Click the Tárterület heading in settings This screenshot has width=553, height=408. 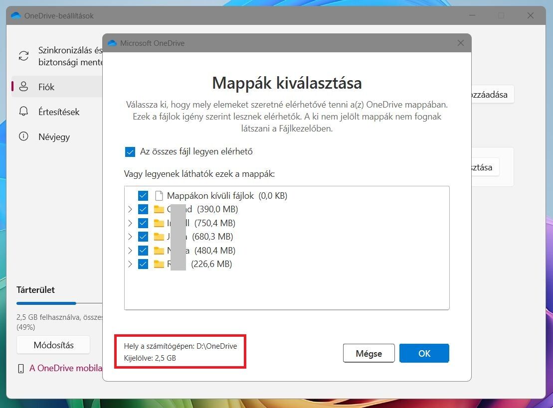(x=35, y=290)
